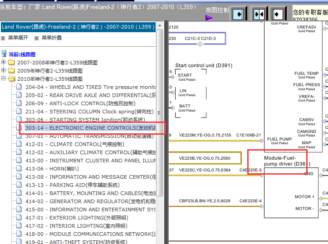Open 415-00 INFORMATION AND ENTERTAINMENT SYSTEM
Screen dimensions: 328x244
coord(91,210)
